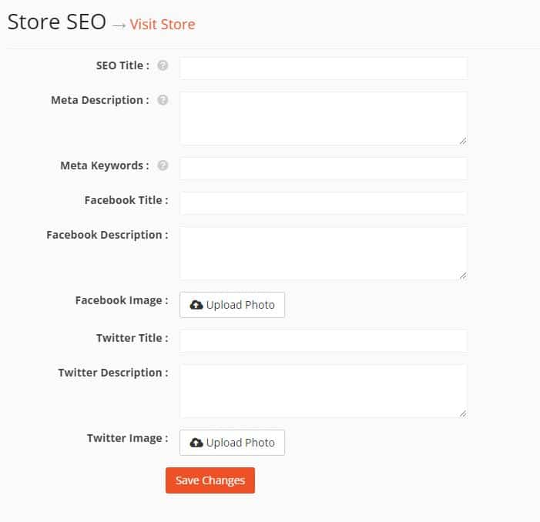Upload a Facebook image photo
This screenshot has width=540, height=522.
[232, 305]
